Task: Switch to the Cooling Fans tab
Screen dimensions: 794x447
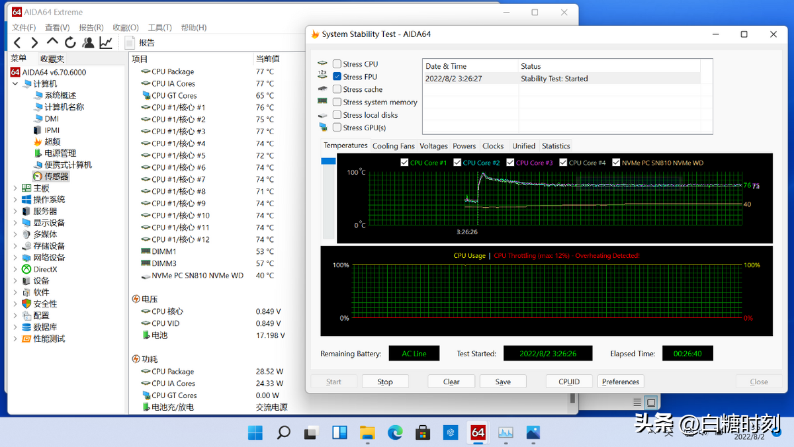Action: [394, 146]
